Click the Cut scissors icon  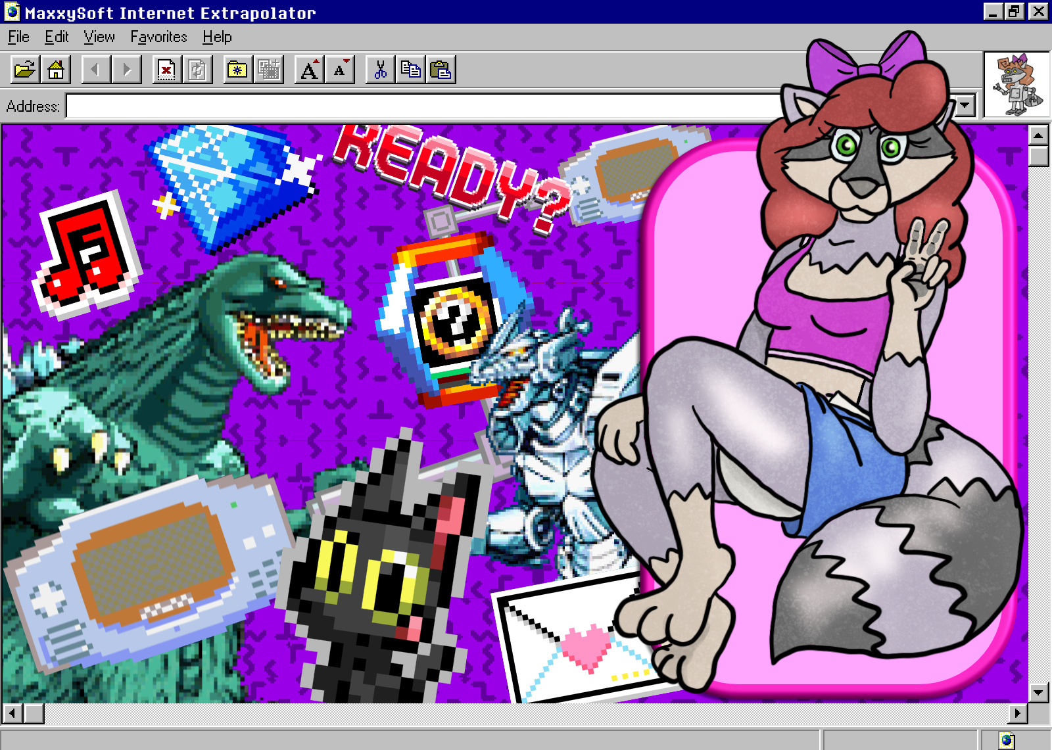(x=380, y=70)
